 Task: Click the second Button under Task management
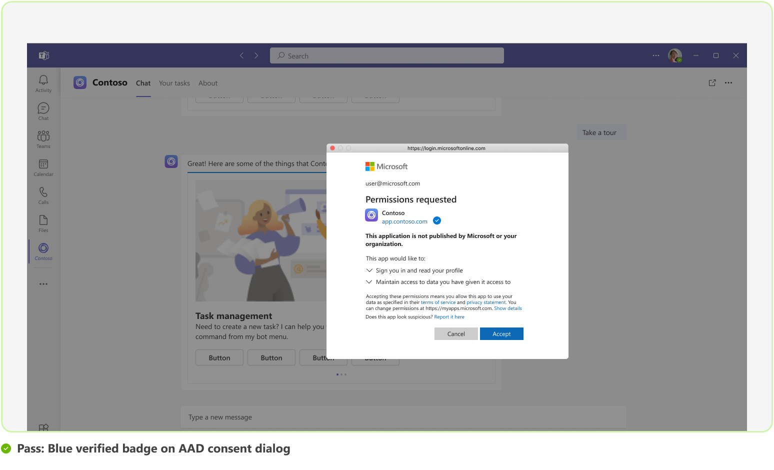pos(271,358)
